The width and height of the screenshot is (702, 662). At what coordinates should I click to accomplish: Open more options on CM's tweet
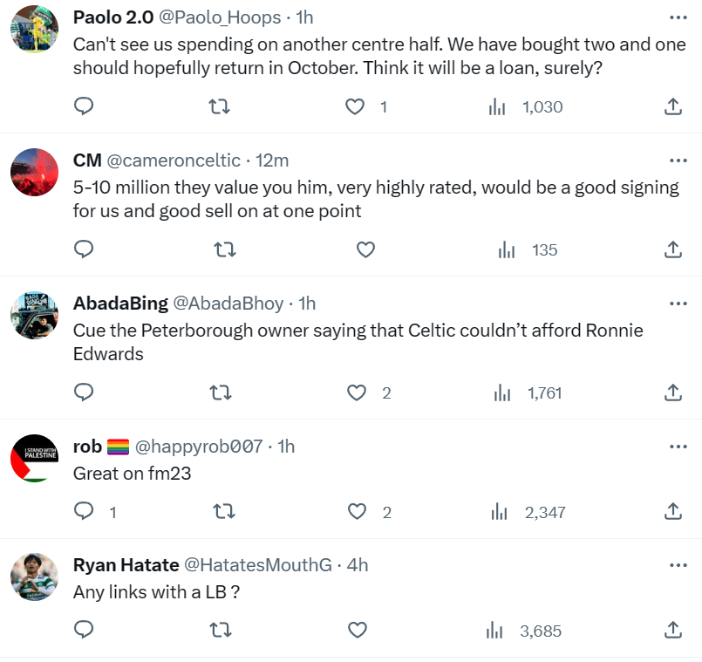coord(678,162)
